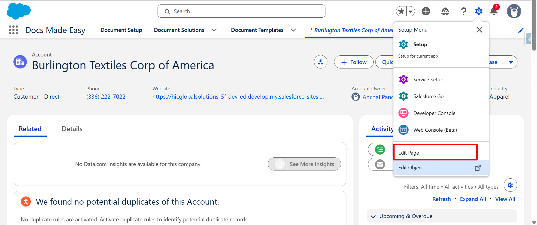Screen dimensions: 537x225
Task: Open the account owner Anchal link
Action: point(378,97)
